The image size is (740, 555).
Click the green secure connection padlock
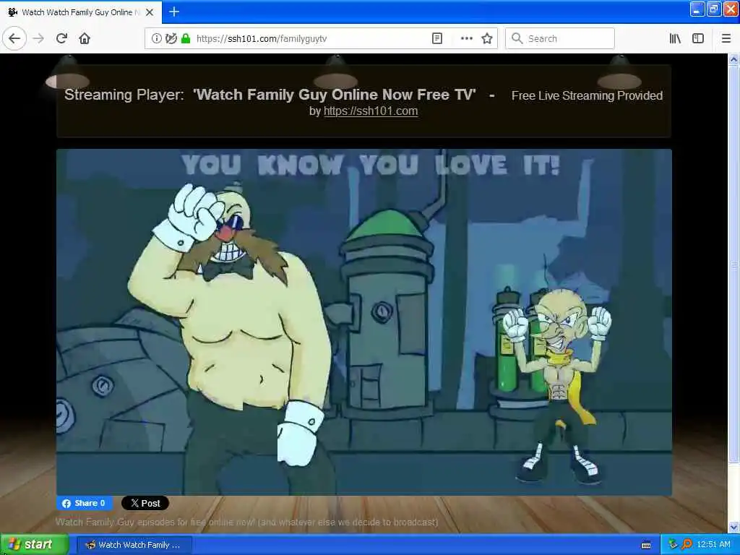click(186, 38)
